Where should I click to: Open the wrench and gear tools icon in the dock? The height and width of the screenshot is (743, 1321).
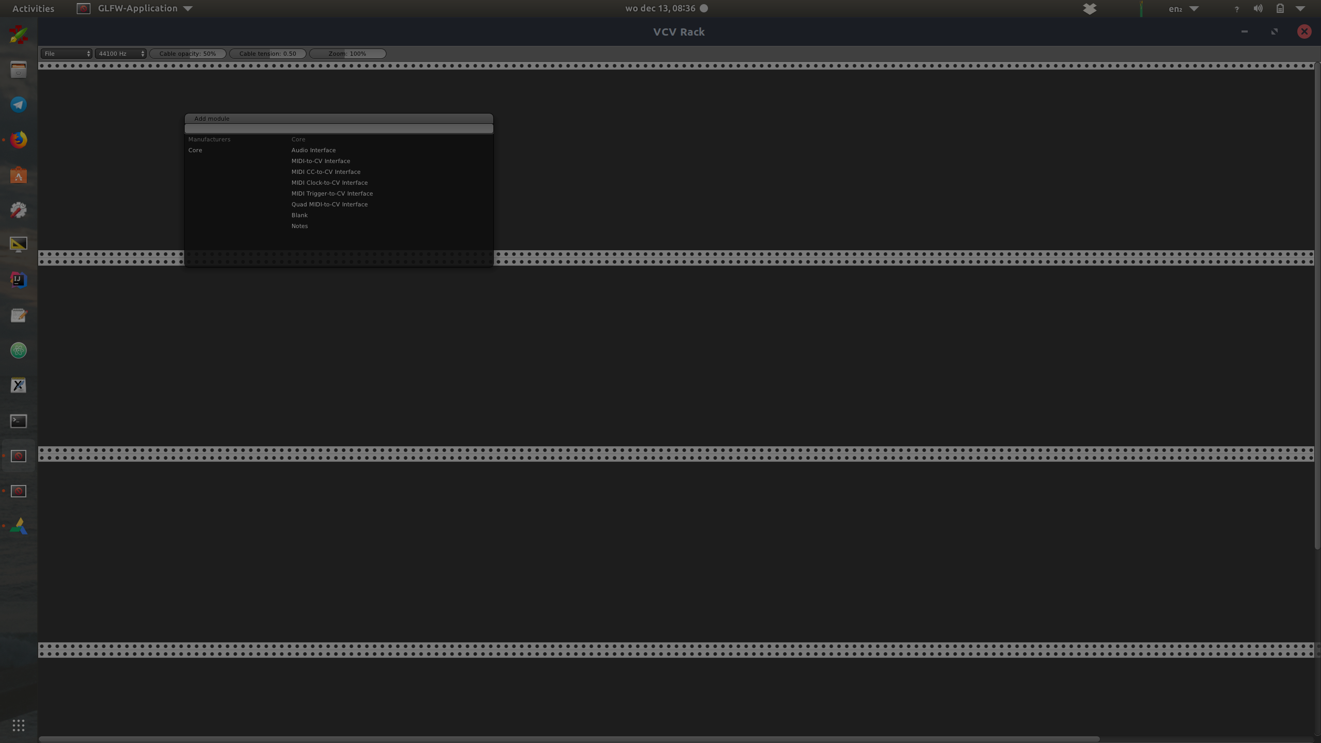[19, 210]
